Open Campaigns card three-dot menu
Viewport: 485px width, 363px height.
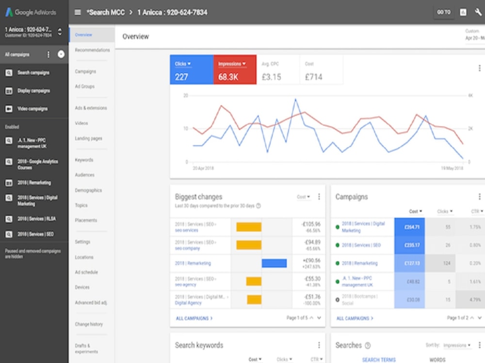point(480,197)
